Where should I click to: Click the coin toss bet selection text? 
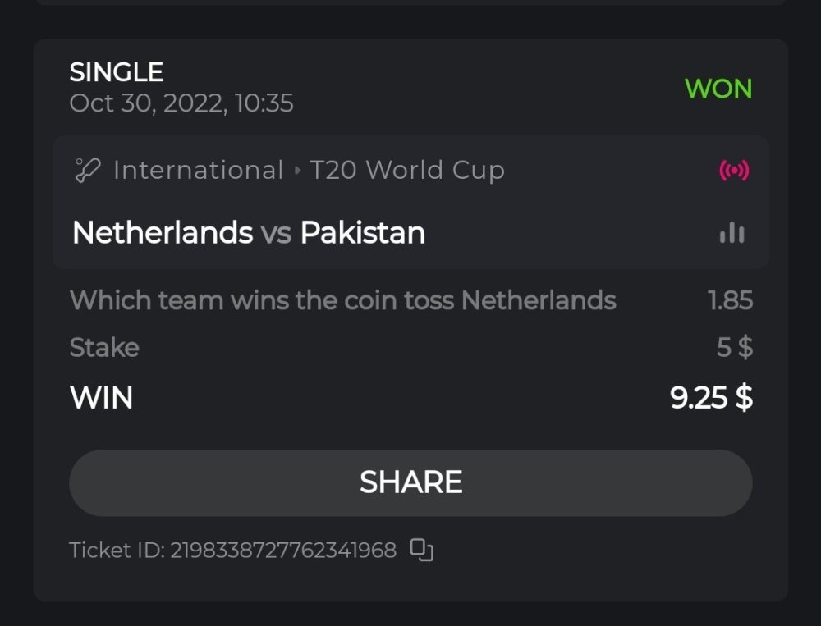coord(342,300)
